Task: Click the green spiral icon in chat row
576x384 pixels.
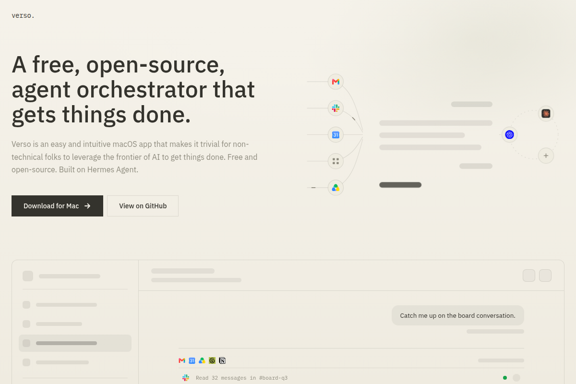Action: [x=212, y=360]
